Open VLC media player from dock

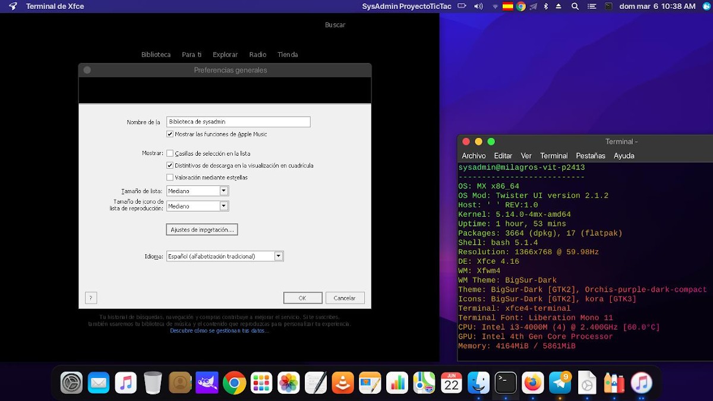343,383
